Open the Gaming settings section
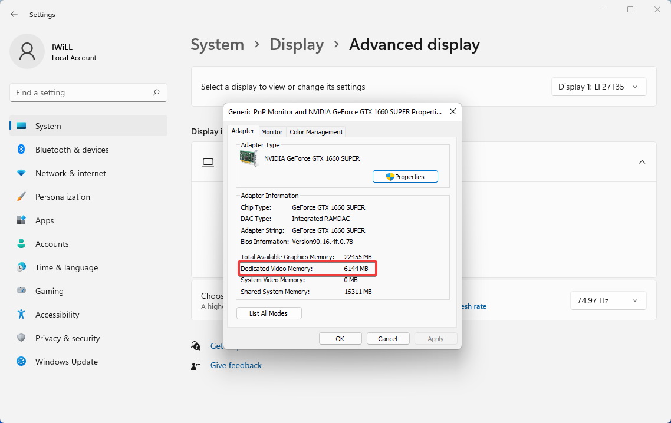 point(50,291)
